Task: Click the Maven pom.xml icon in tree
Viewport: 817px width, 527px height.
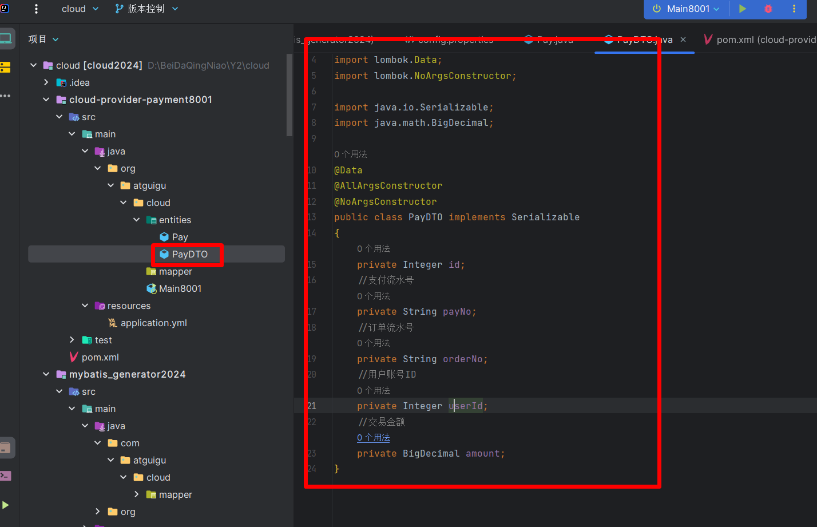Action: tap(74, 357)
